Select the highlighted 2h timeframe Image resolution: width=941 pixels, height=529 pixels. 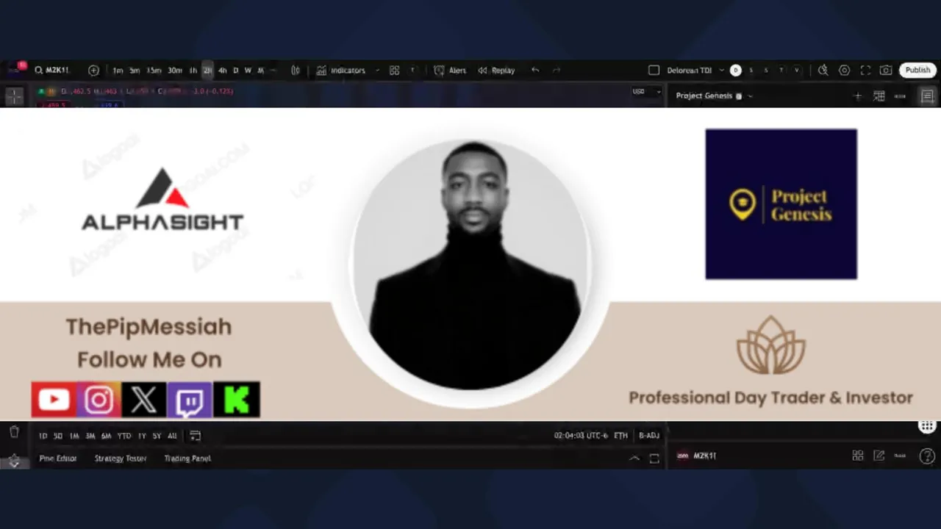(x=207, y=71)
